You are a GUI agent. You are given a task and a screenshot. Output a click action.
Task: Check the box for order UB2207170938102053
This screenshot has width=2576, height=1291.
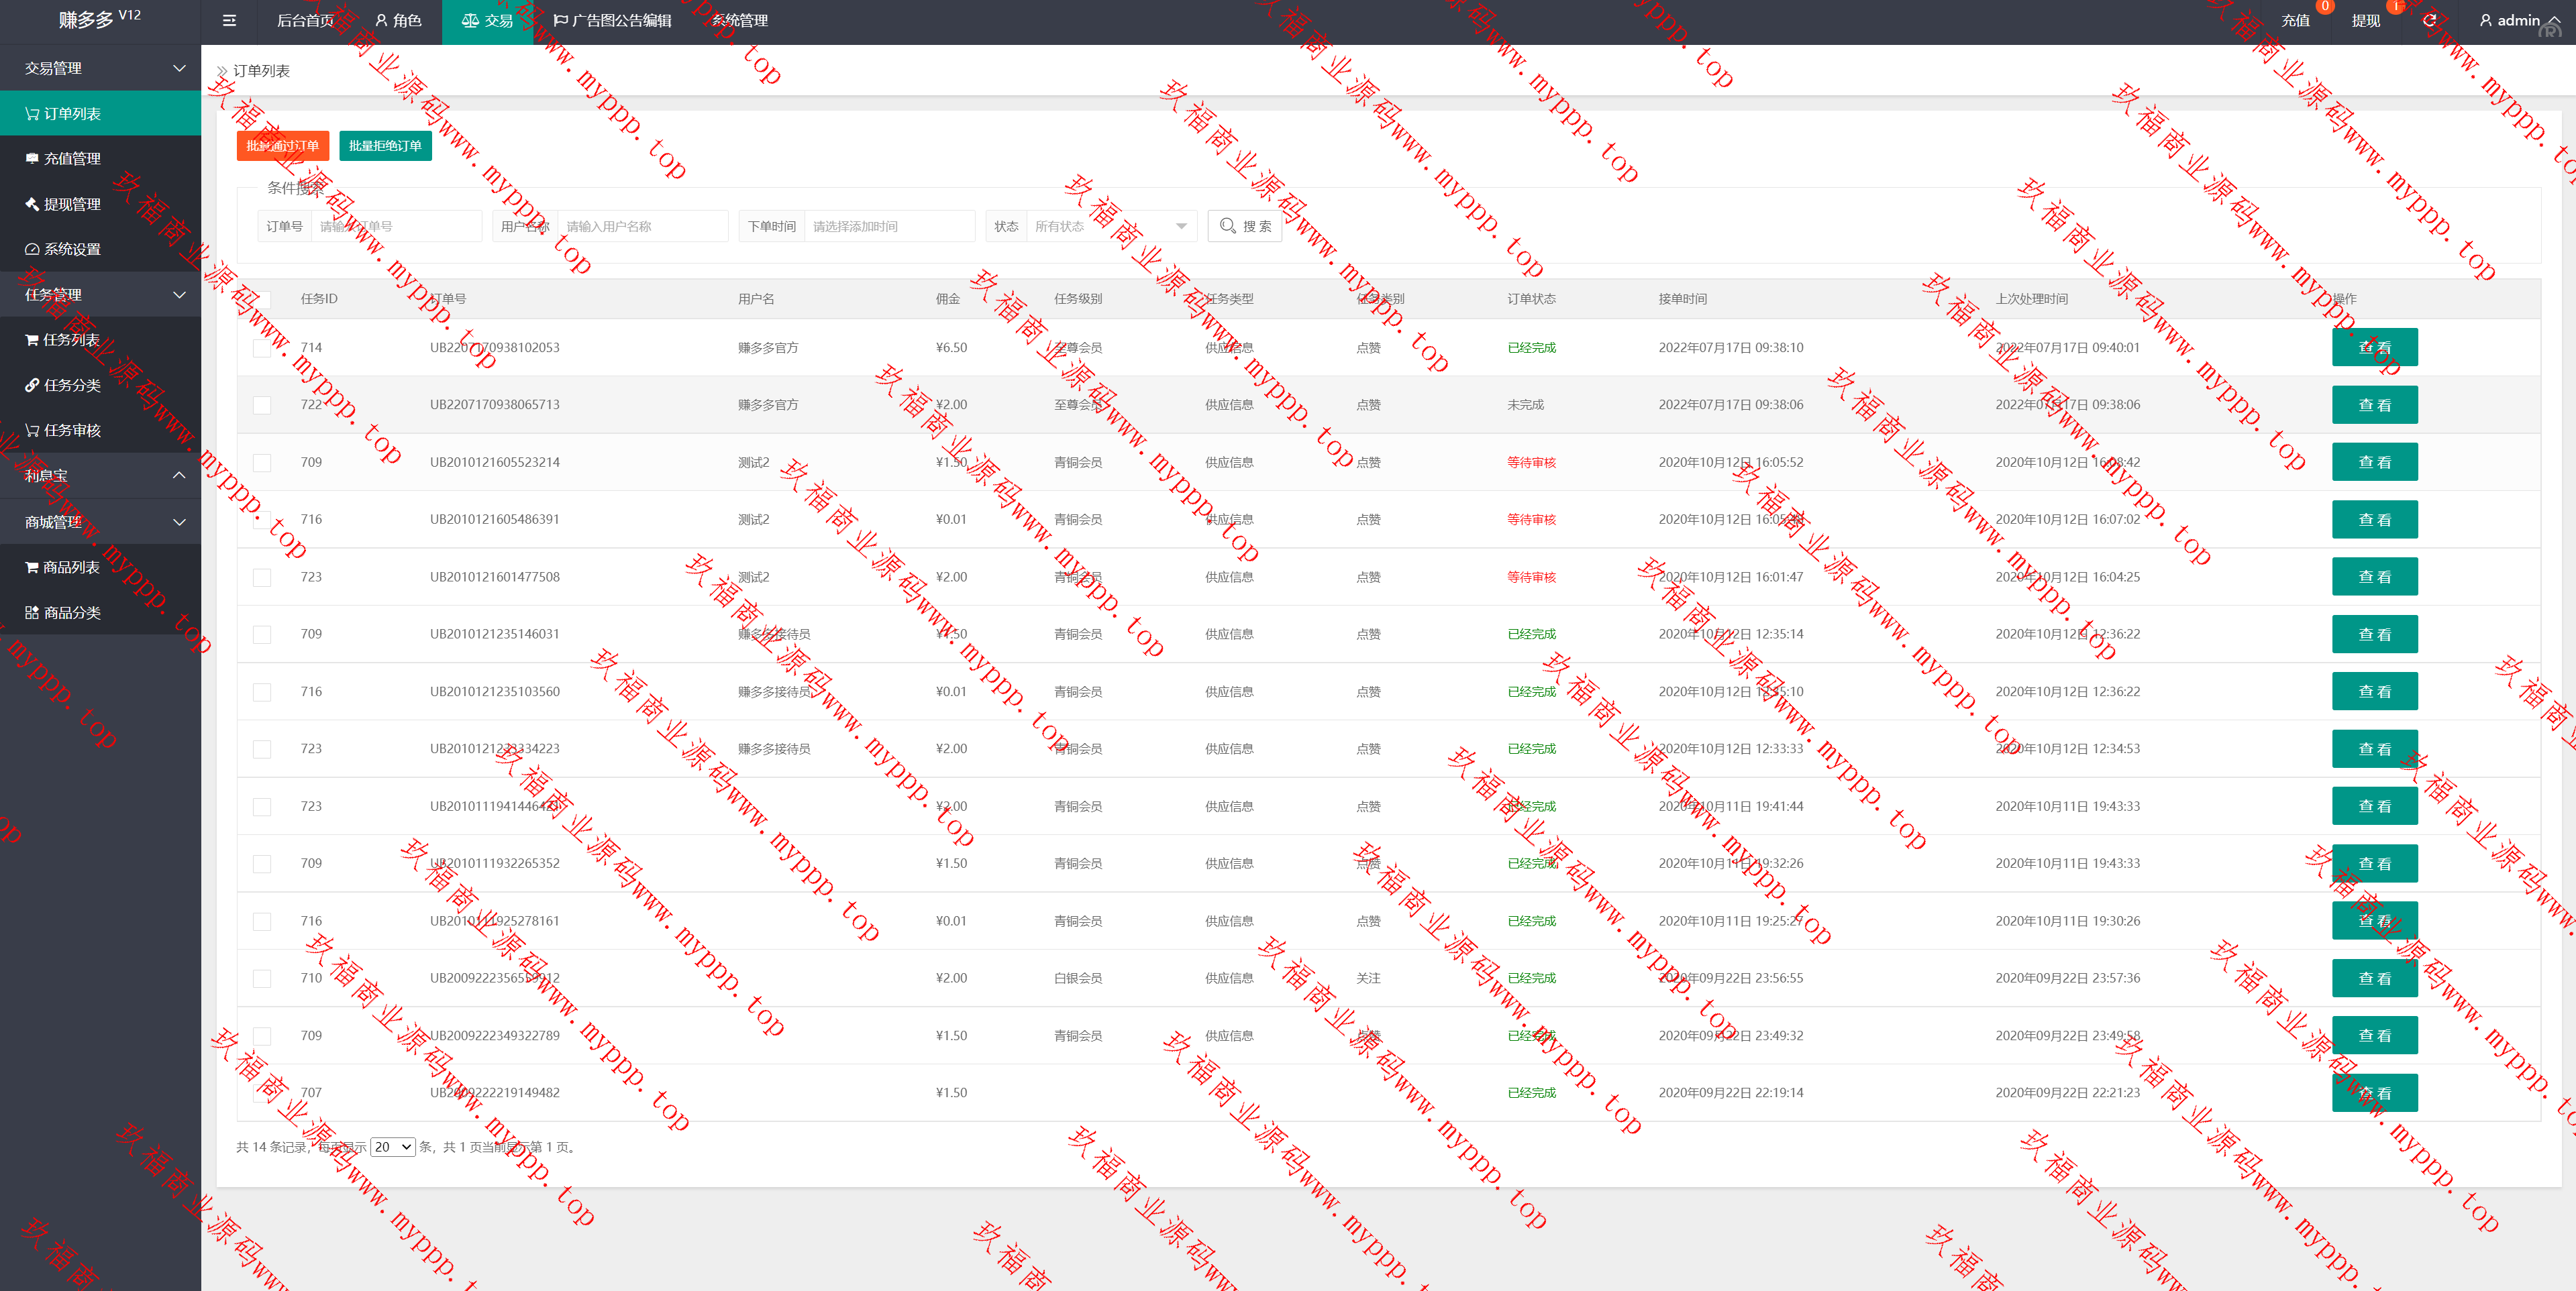coord(262,347)
